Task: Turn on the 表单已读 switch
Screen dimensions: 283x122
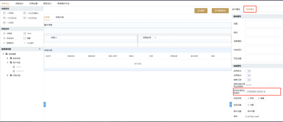Action: [248, 80]
